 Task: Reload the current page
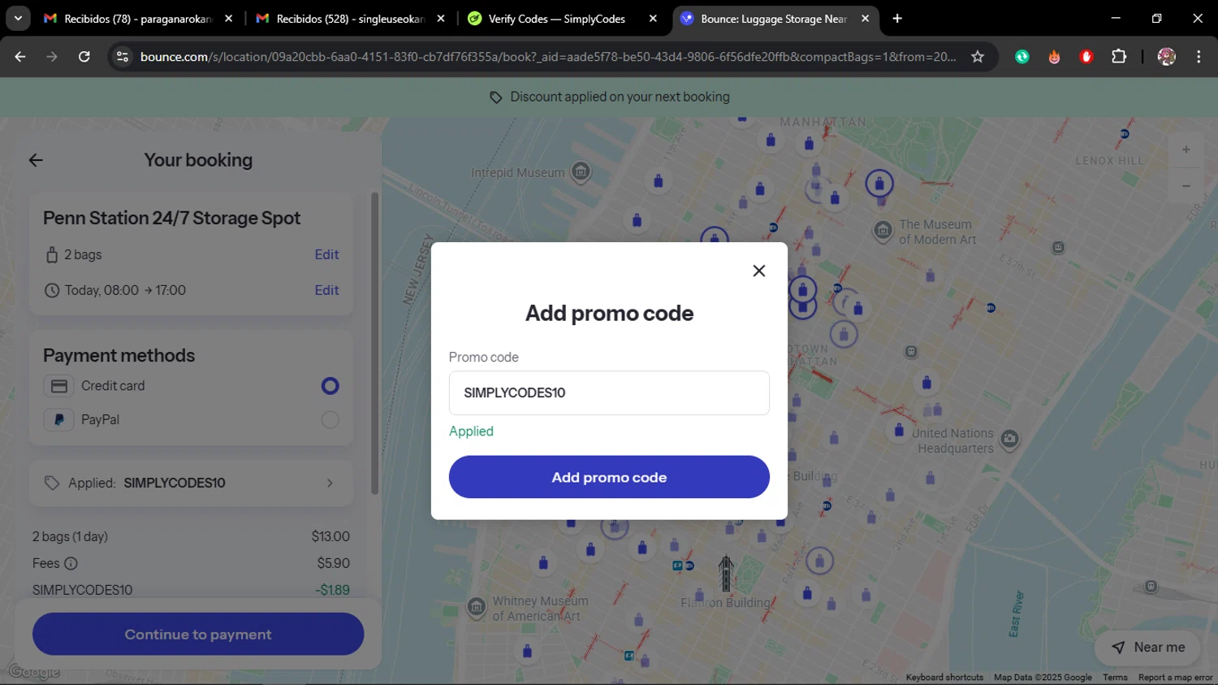[x=84, y=57]
